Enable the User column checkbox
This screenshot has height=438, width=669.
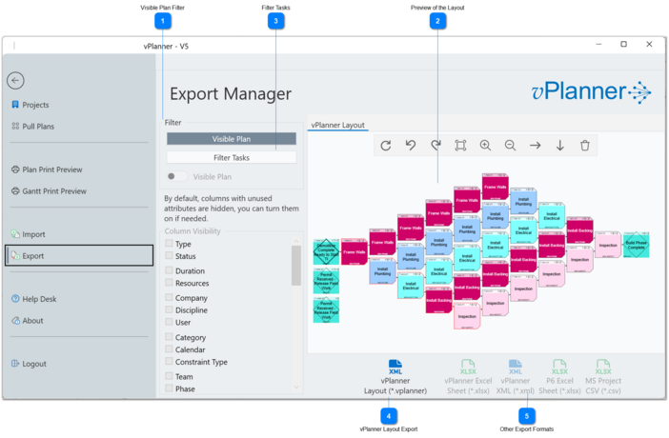coord(169,322)
